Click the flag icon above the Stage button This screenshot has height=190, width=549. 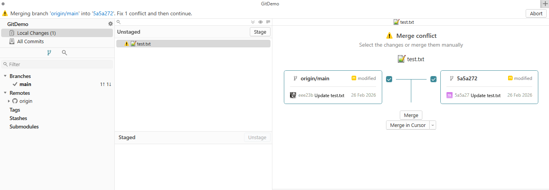click(x=268, y=22)
